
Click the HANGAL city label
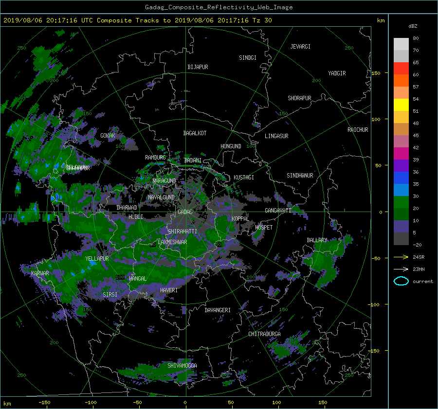click(138, 279)
